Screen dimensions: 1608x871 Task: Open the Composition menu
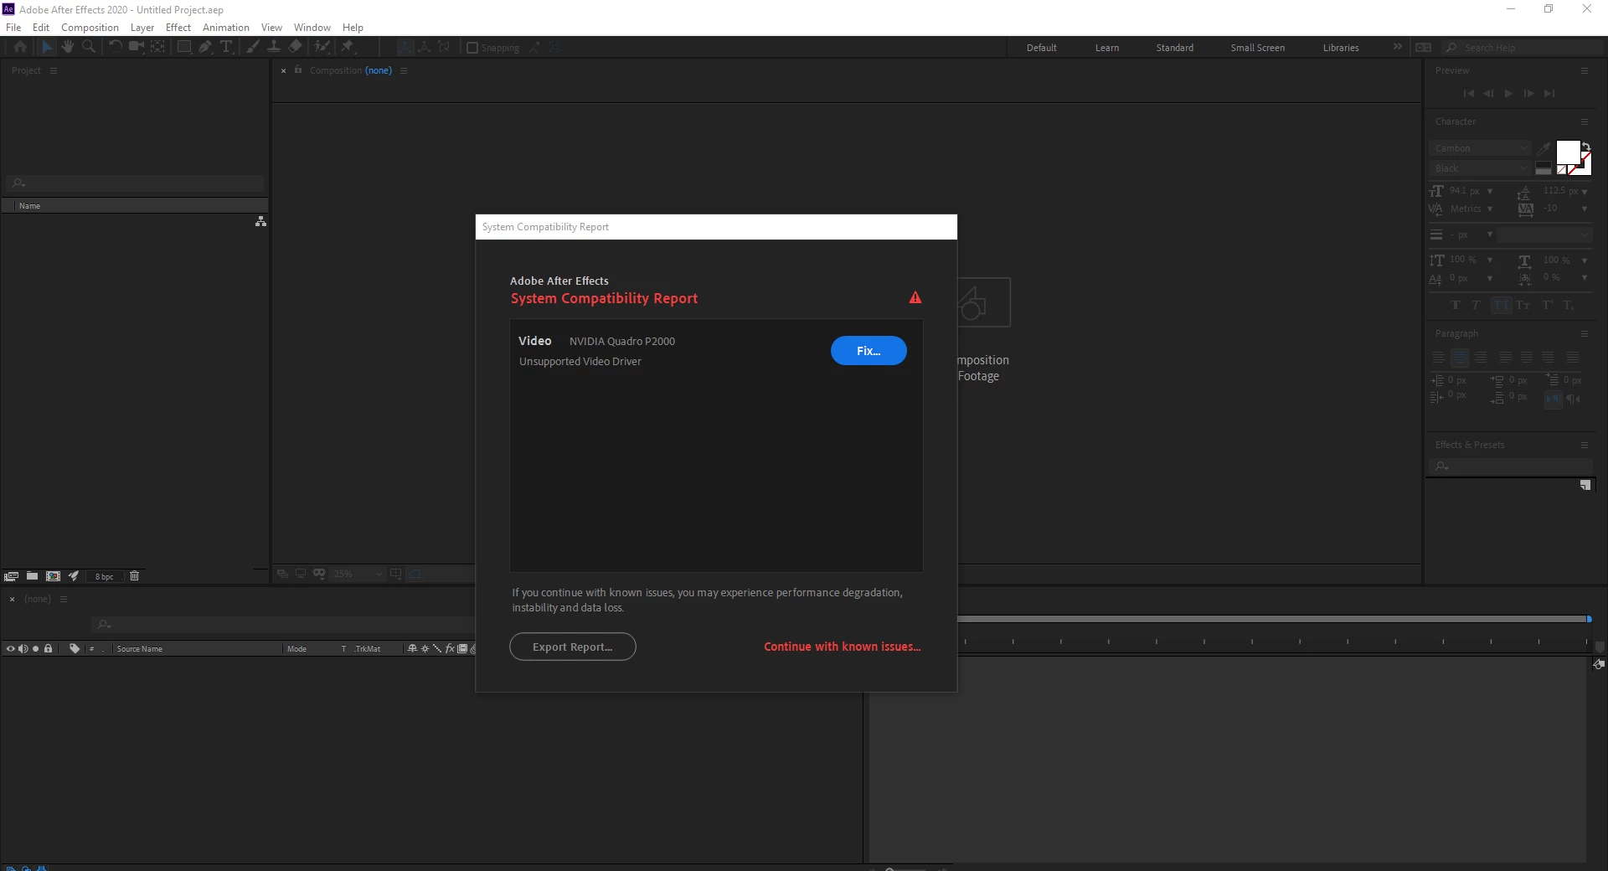(x=90, y=27)
